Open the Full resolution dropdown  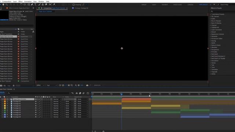(52, 85)
